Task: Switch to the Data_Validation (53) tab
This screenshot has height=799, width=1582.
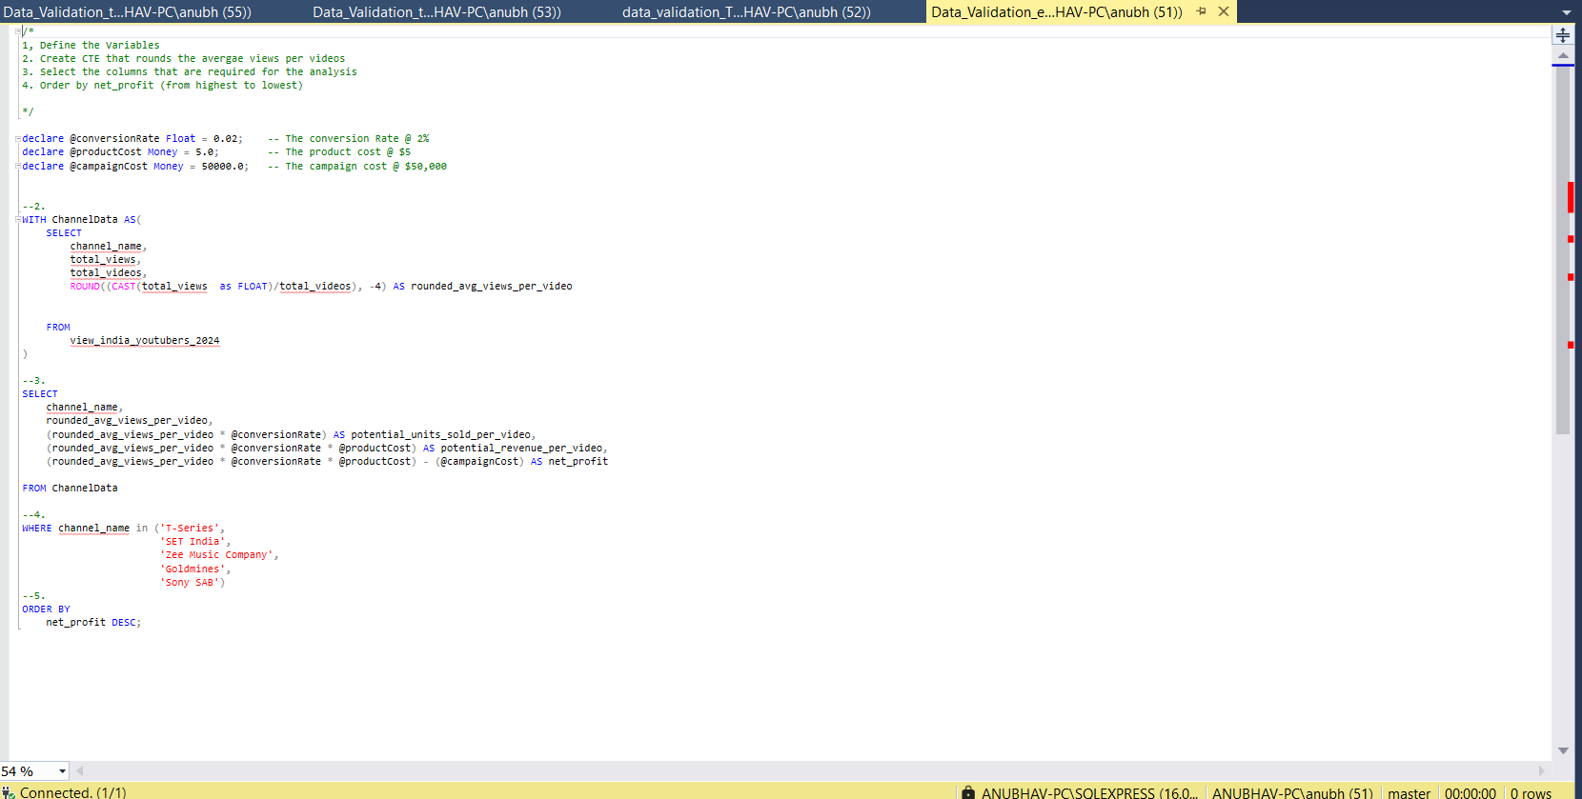Action: click(x=436, y=12)
